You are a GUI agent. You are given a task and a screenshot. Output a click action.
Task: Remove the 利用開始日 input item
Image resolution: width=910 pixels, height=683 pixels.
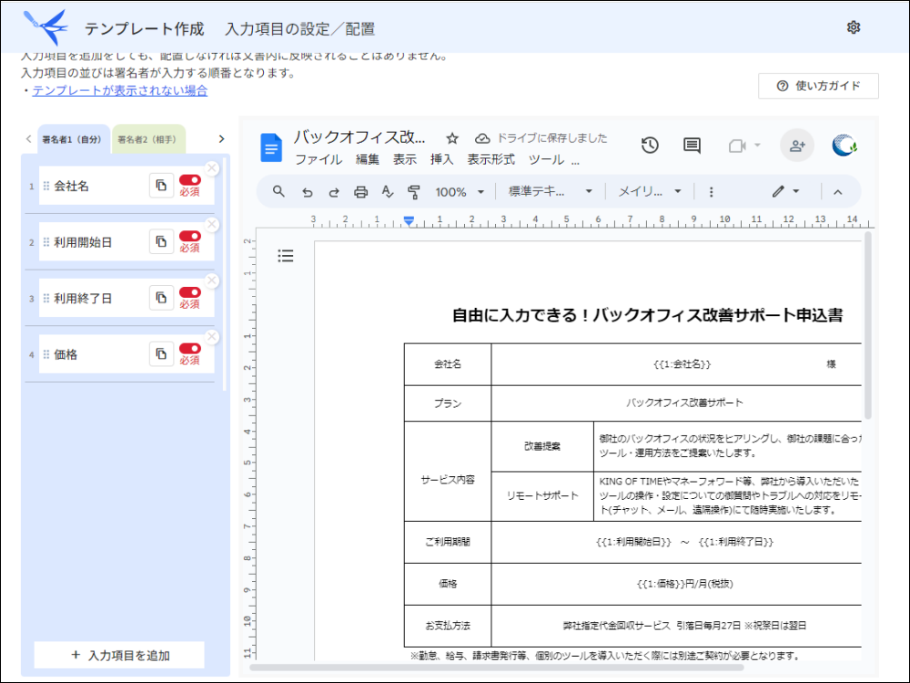coord(212,225)
